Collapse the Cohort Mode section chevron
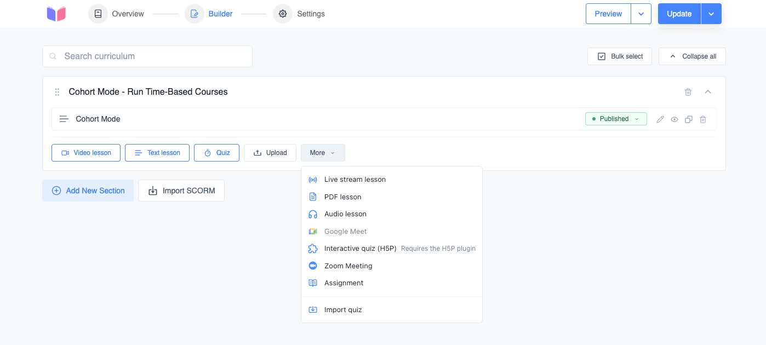Viewport: 766px width, 345px height. pyautogui.click(x=708, y=92)
